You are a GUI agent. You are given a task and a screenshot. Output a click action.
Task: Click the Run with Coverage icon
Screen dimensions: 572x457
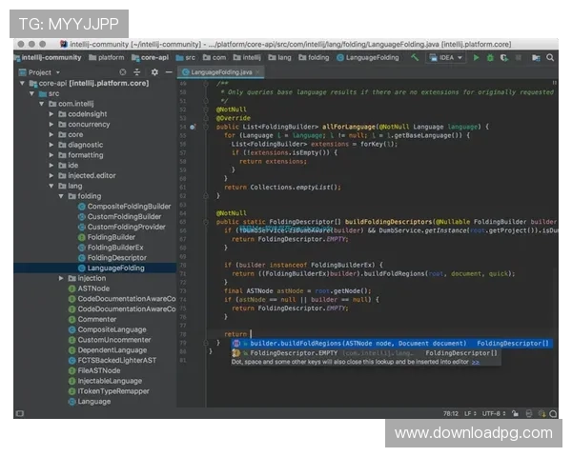pyautogui.click(x=504, y=57)
